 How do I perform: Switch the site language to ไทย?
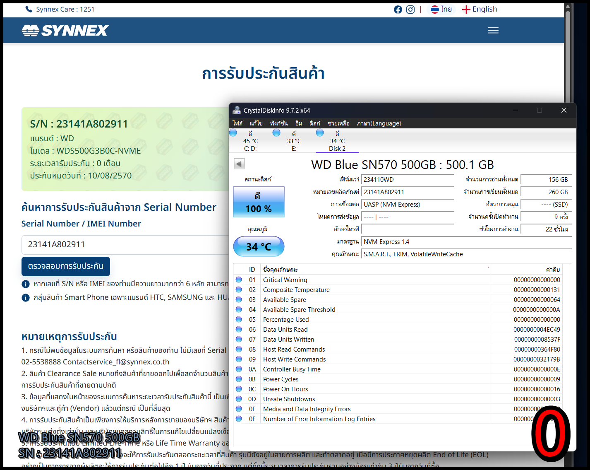point(441,9)
